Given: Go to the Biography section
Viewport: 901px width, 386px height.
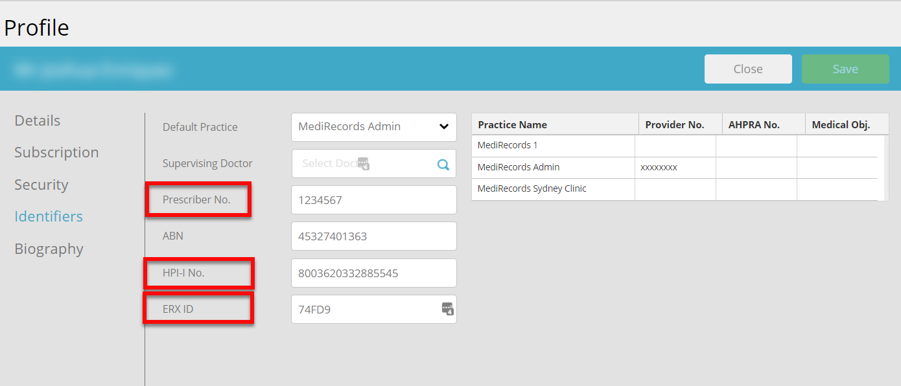Looking at the screenshot, I should tap(49, 249).
